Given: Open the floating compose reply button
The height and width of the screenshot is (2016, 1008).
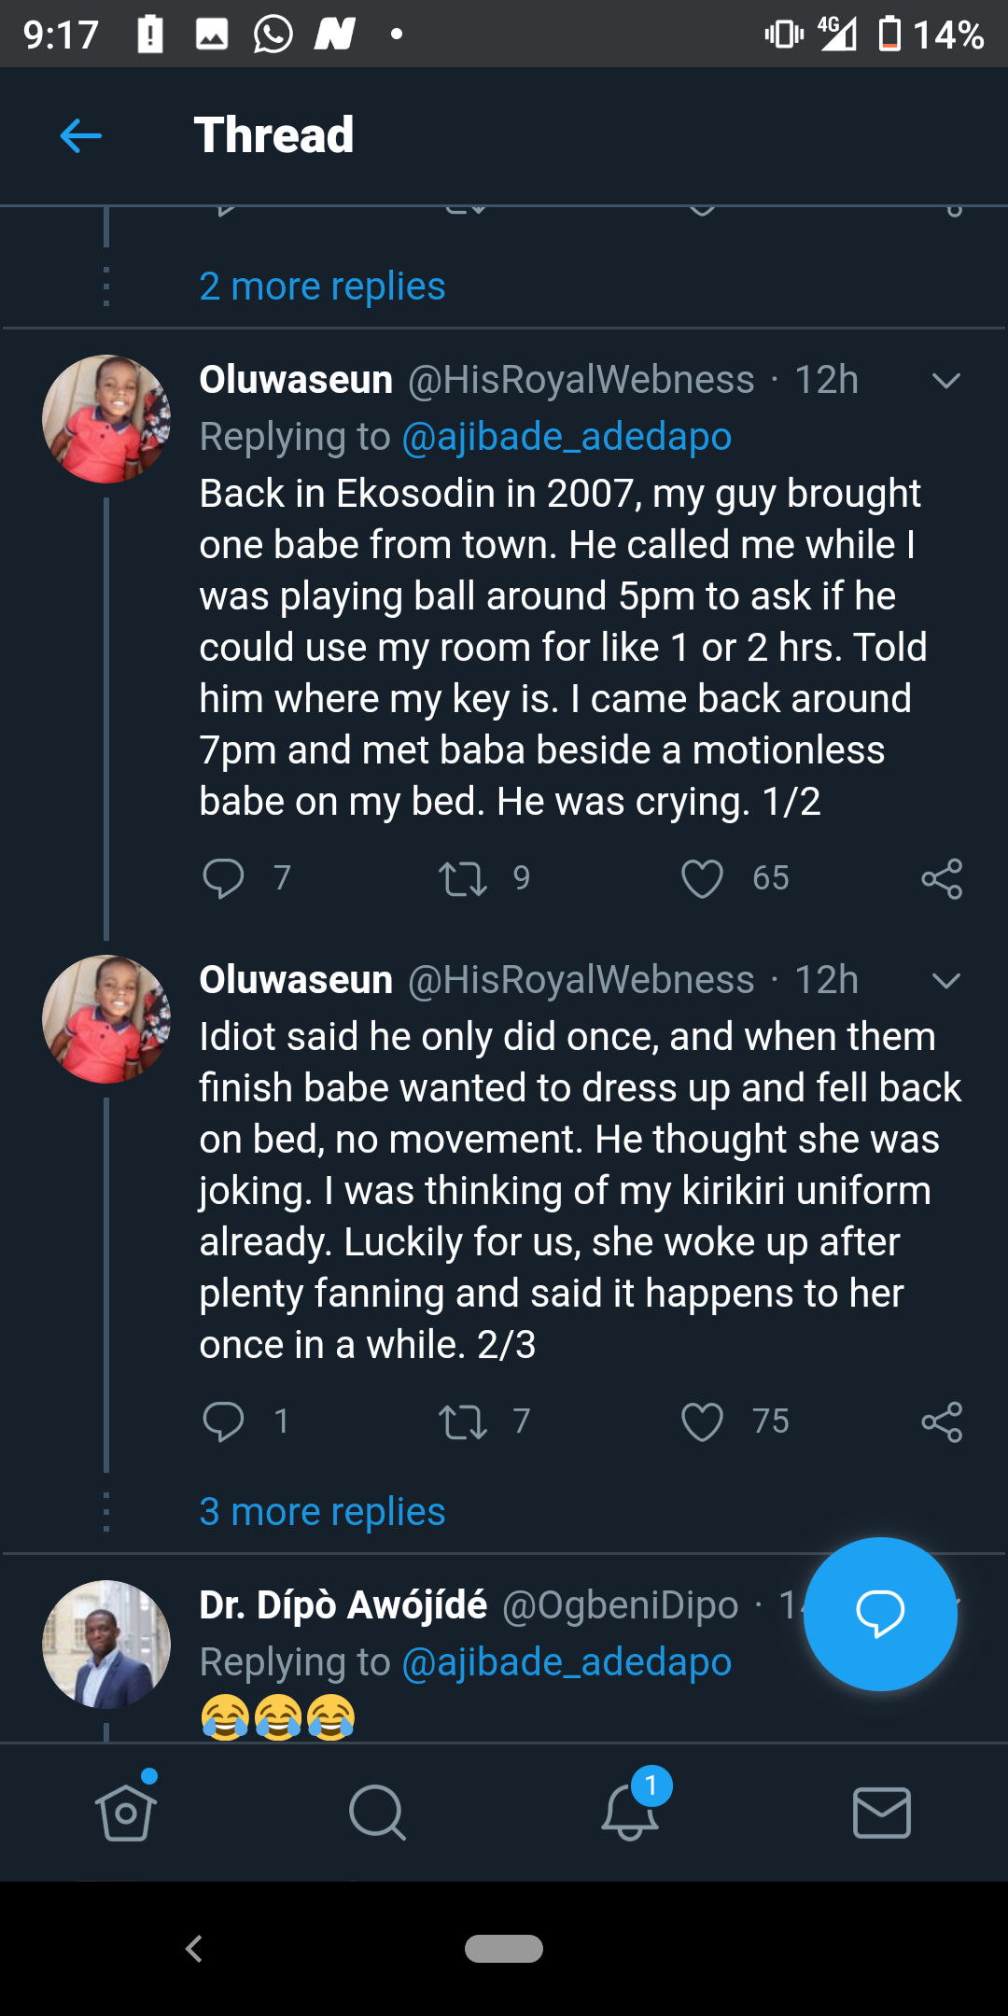Looking at the screenshot, I should 880,1614.
